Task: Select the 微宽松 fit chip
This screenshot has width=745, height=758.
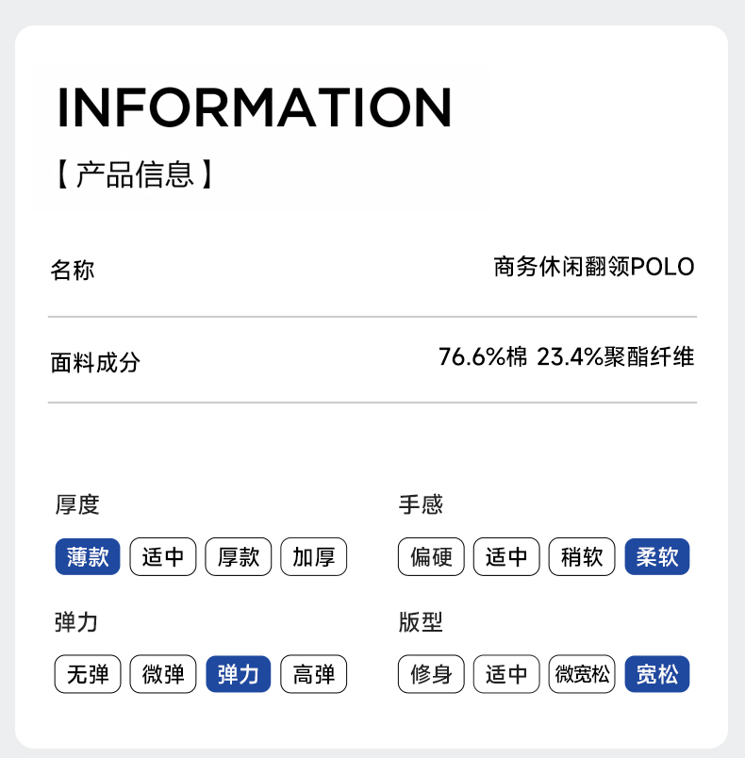Action: pos(582,675)
